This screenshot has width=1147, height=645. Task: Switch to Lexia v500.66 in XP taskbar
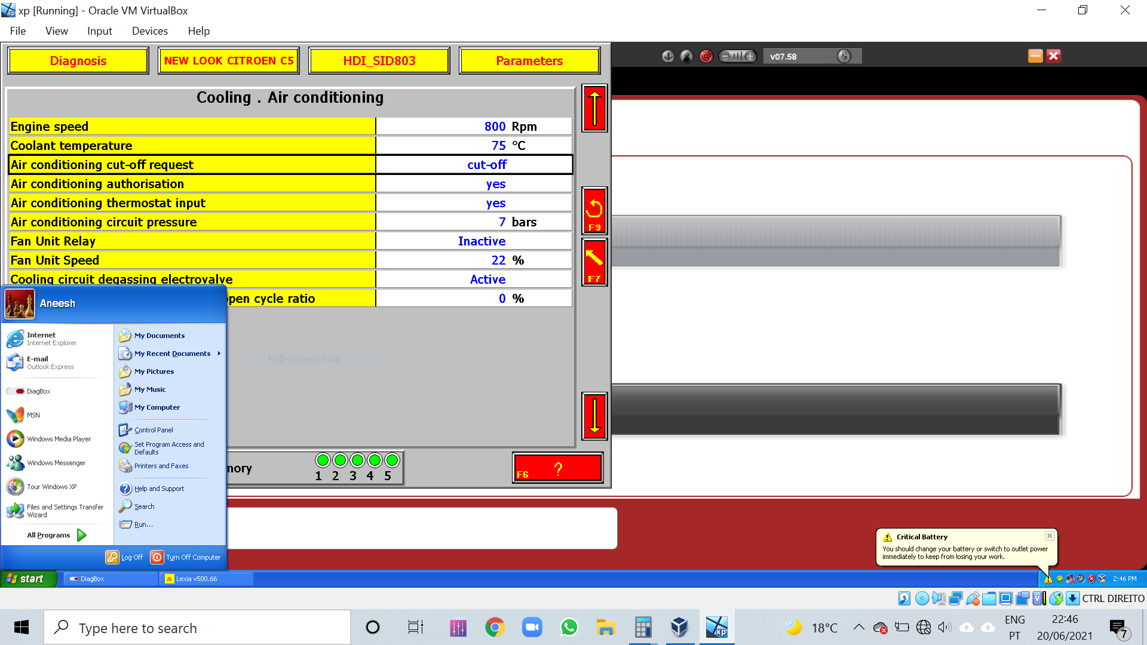coord(207,579)
